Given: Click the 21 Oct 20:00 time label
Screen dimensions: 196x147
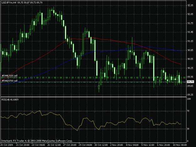Looking at the screenshot, I should coord(23,145).
